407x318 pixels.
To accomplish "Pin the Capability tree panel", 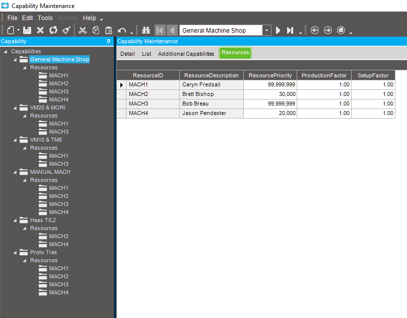I will (x=109, y=41).
